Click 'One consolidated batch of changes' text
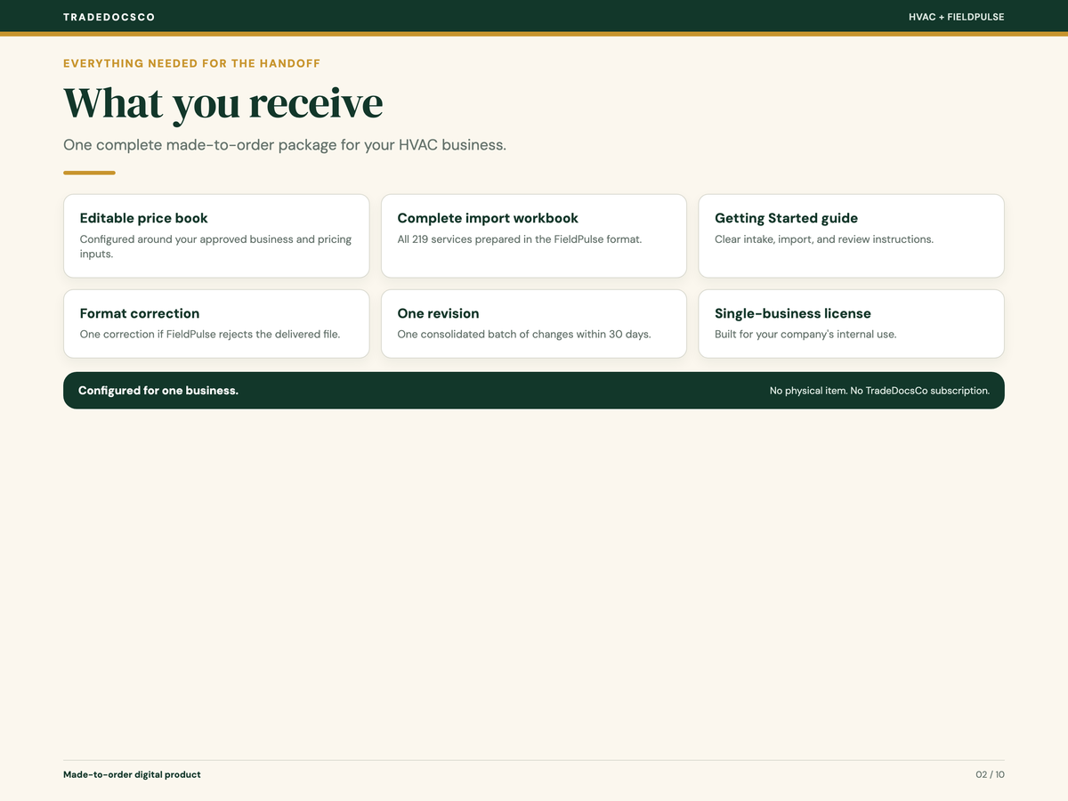This screenshot has width=1068, height=801. [x=524, y=335]
